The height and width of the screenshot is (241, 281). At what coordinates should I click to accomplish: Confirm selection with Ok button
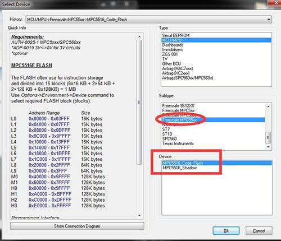(x=226, y=231)
